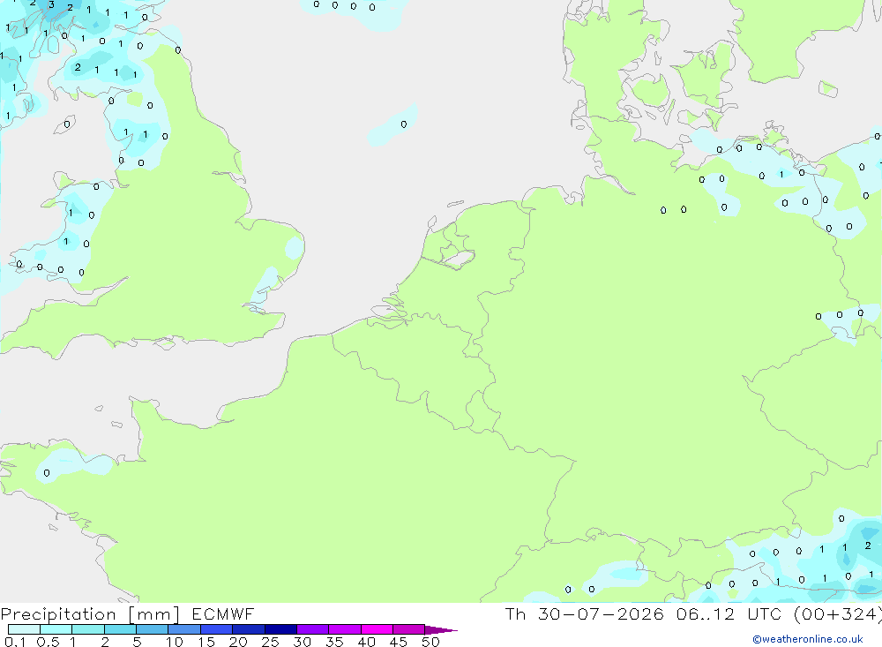Click the "3" precipitation value over Scotland
The height and width of the screenshot is (647, 882).
(x=51, y=5)
